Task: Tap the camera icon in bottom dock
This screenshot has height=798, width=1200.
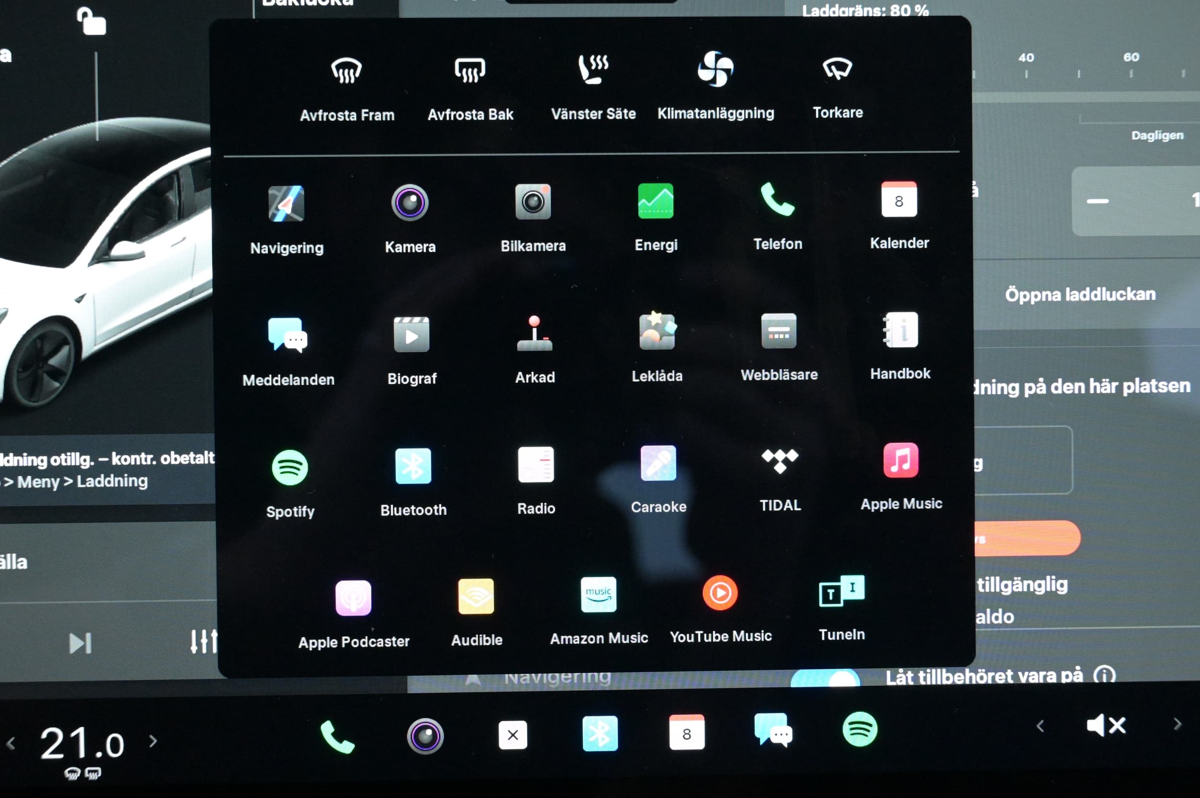Action: click(x=425, y=736)
